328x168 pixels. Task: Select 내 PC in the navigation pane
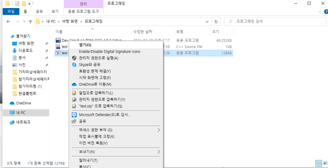click(x=26, y=112)
